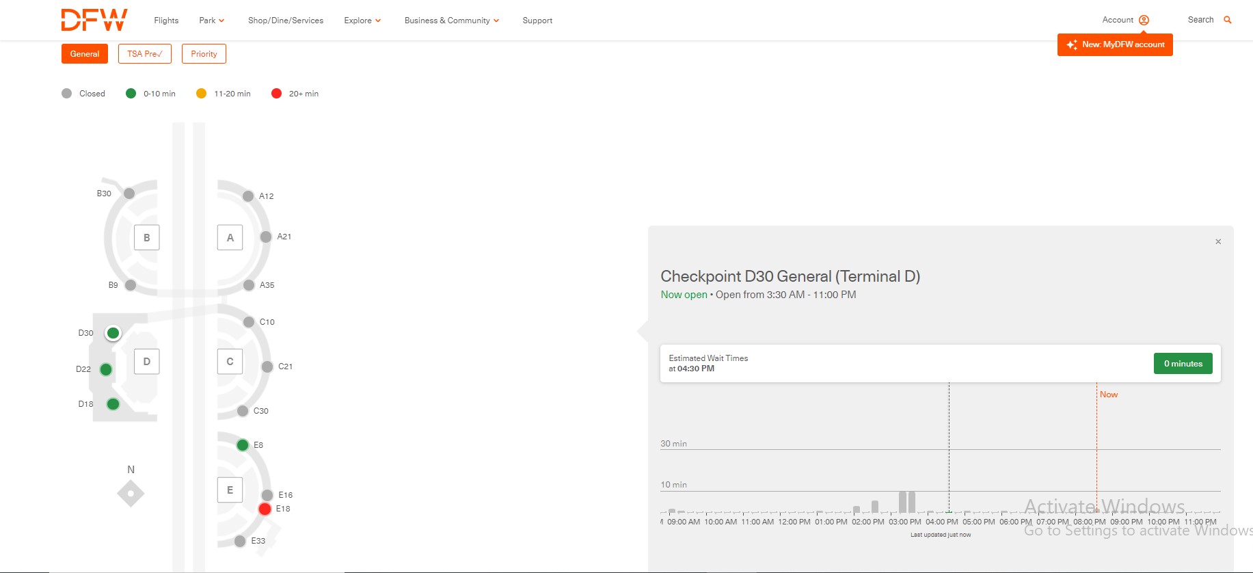This screenshot has height=573, width=1253.
Task: Expand the Explore dropdown menu
Action: [x=362, y=21]
